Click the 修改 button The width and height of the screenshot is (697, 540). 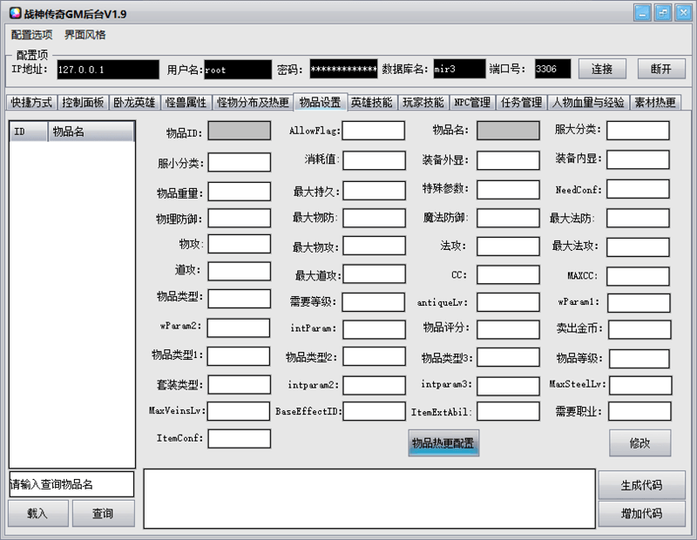(639, 444)
